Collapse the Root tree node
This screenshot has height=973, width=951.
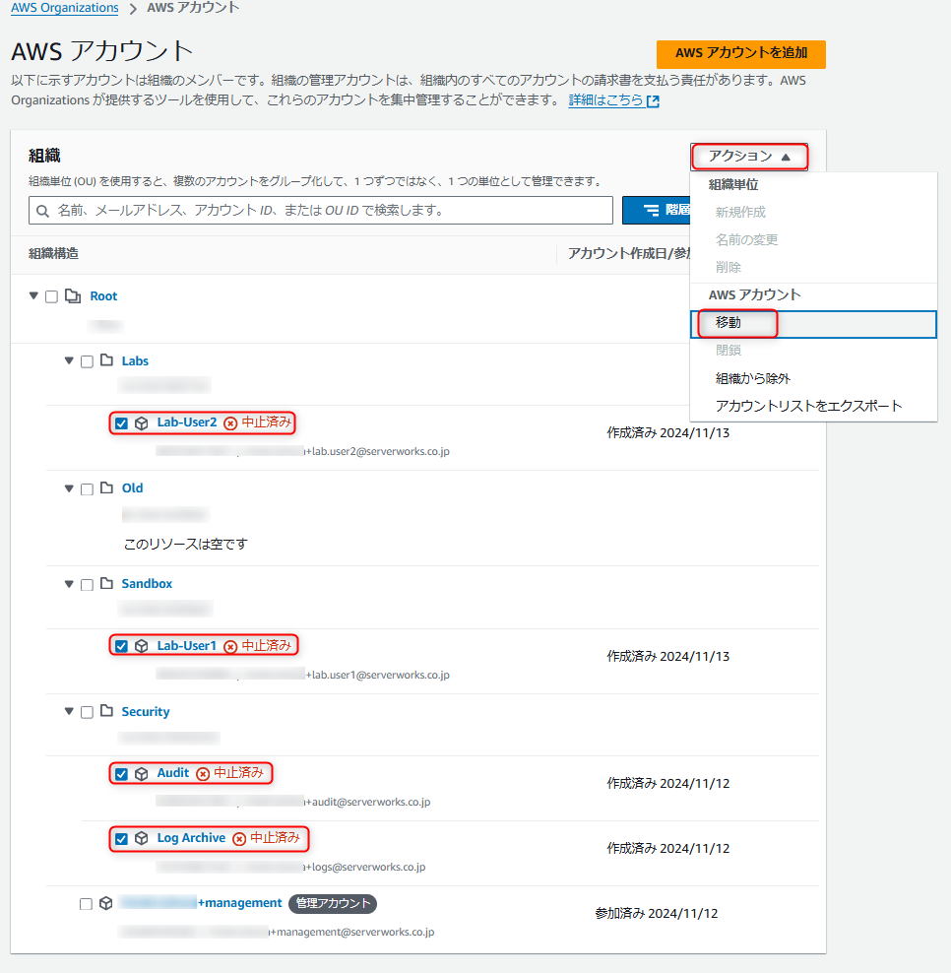(x=33, y=295)
